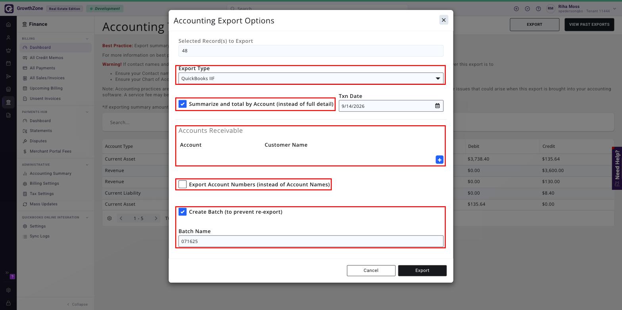The height and width of the screenshot is (310, 622).
Task: Open Sync Logs in sidebar
Action: (x=40, y=236)
